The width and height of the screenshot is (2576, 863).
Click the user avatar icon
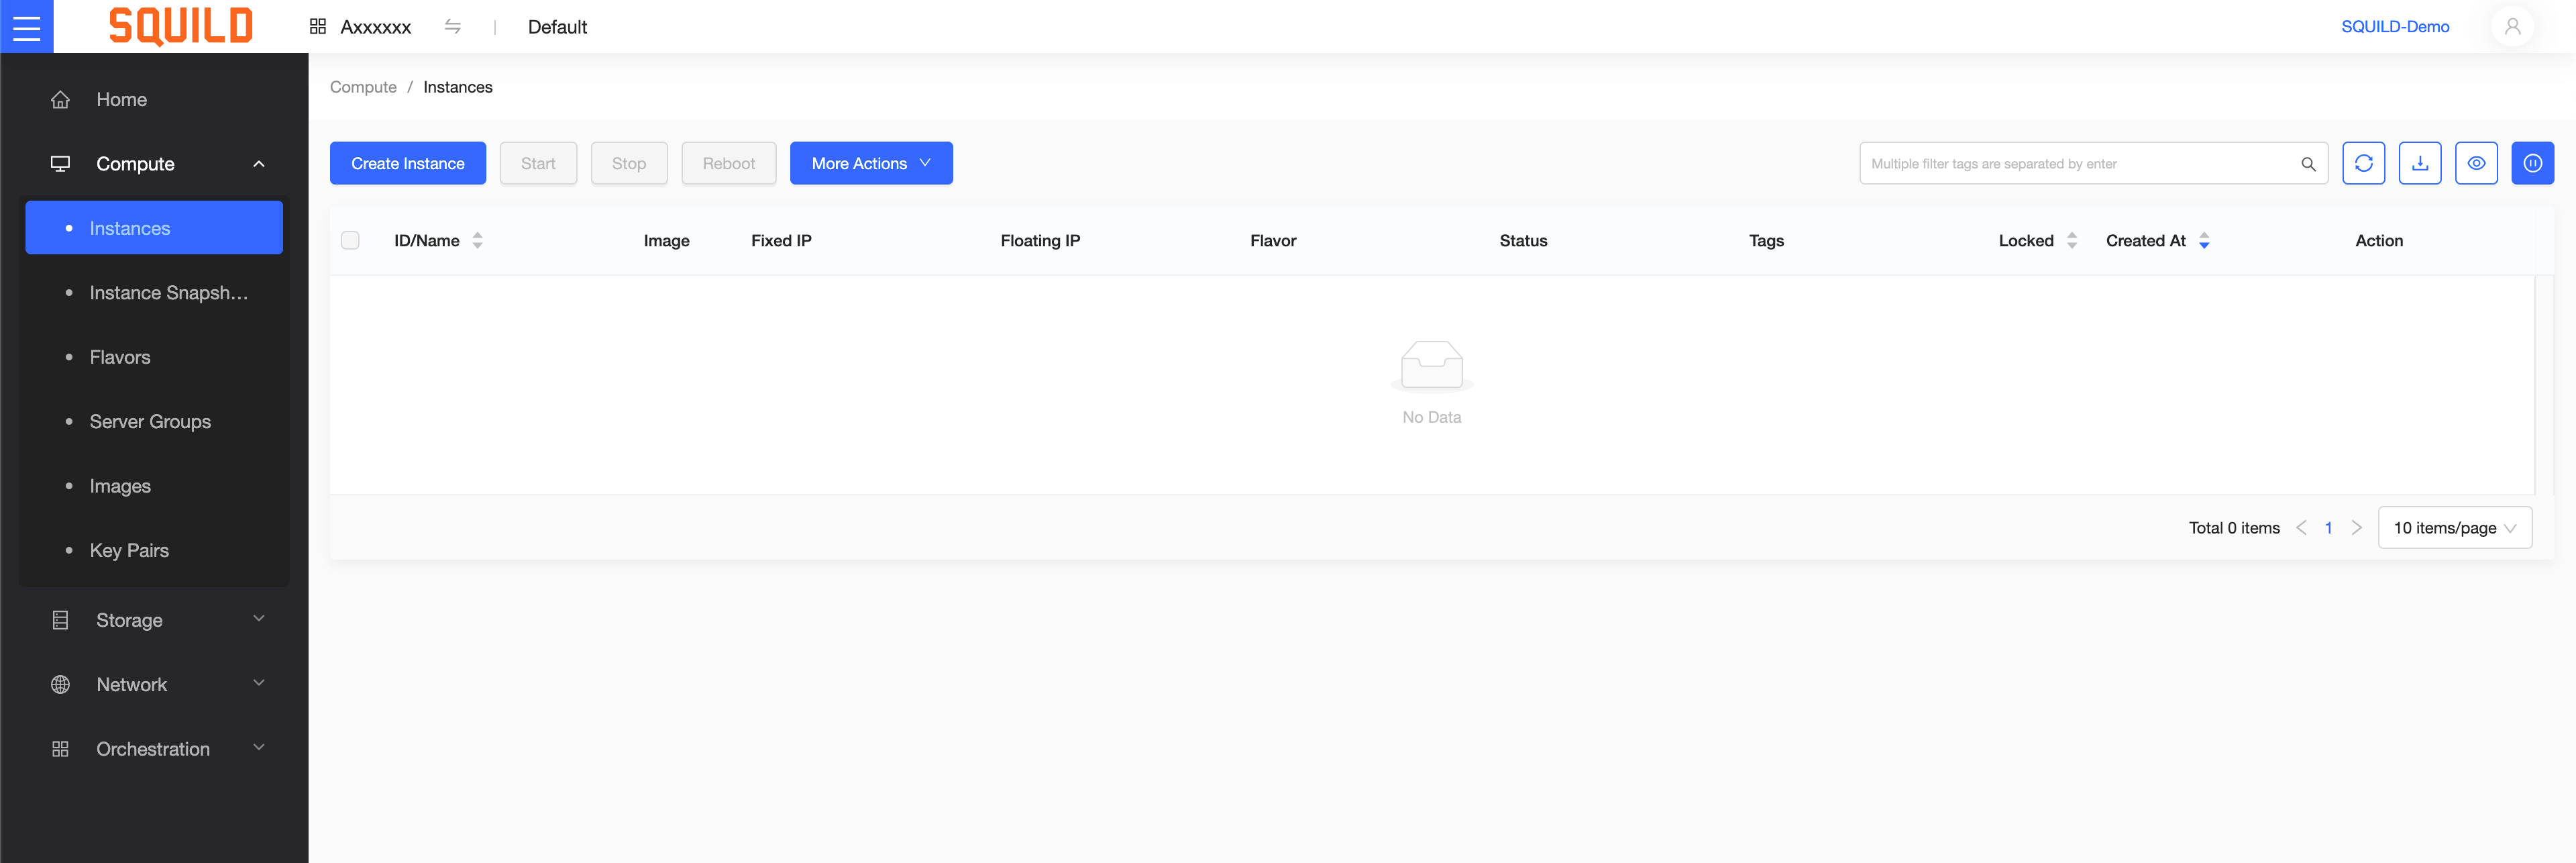(x=2512, y=26)
